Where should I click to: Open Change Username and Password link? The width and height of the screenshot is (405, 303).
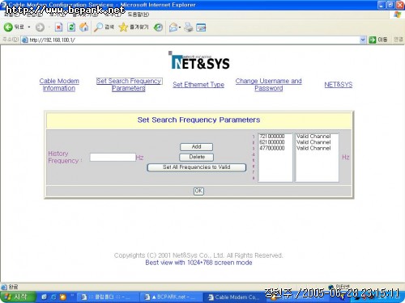(x=268, y=85)
